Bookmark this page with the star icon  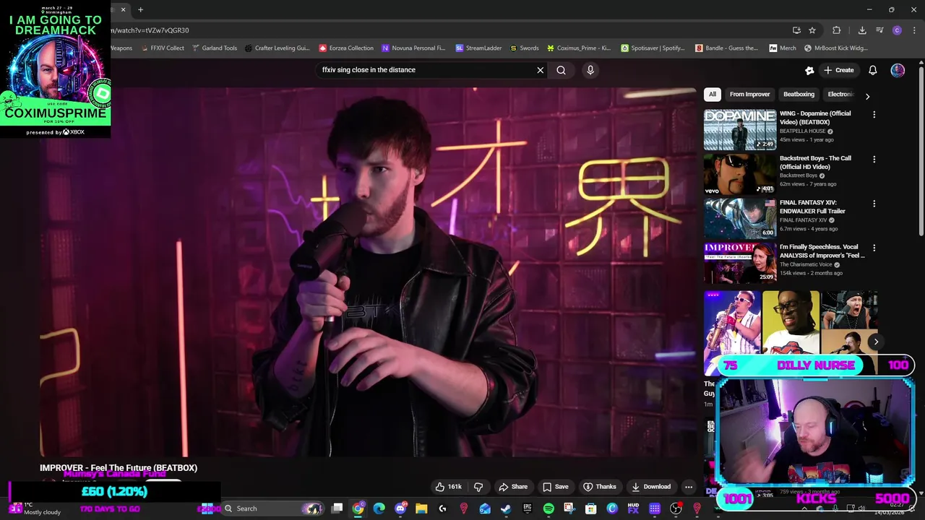coord(812,30)
